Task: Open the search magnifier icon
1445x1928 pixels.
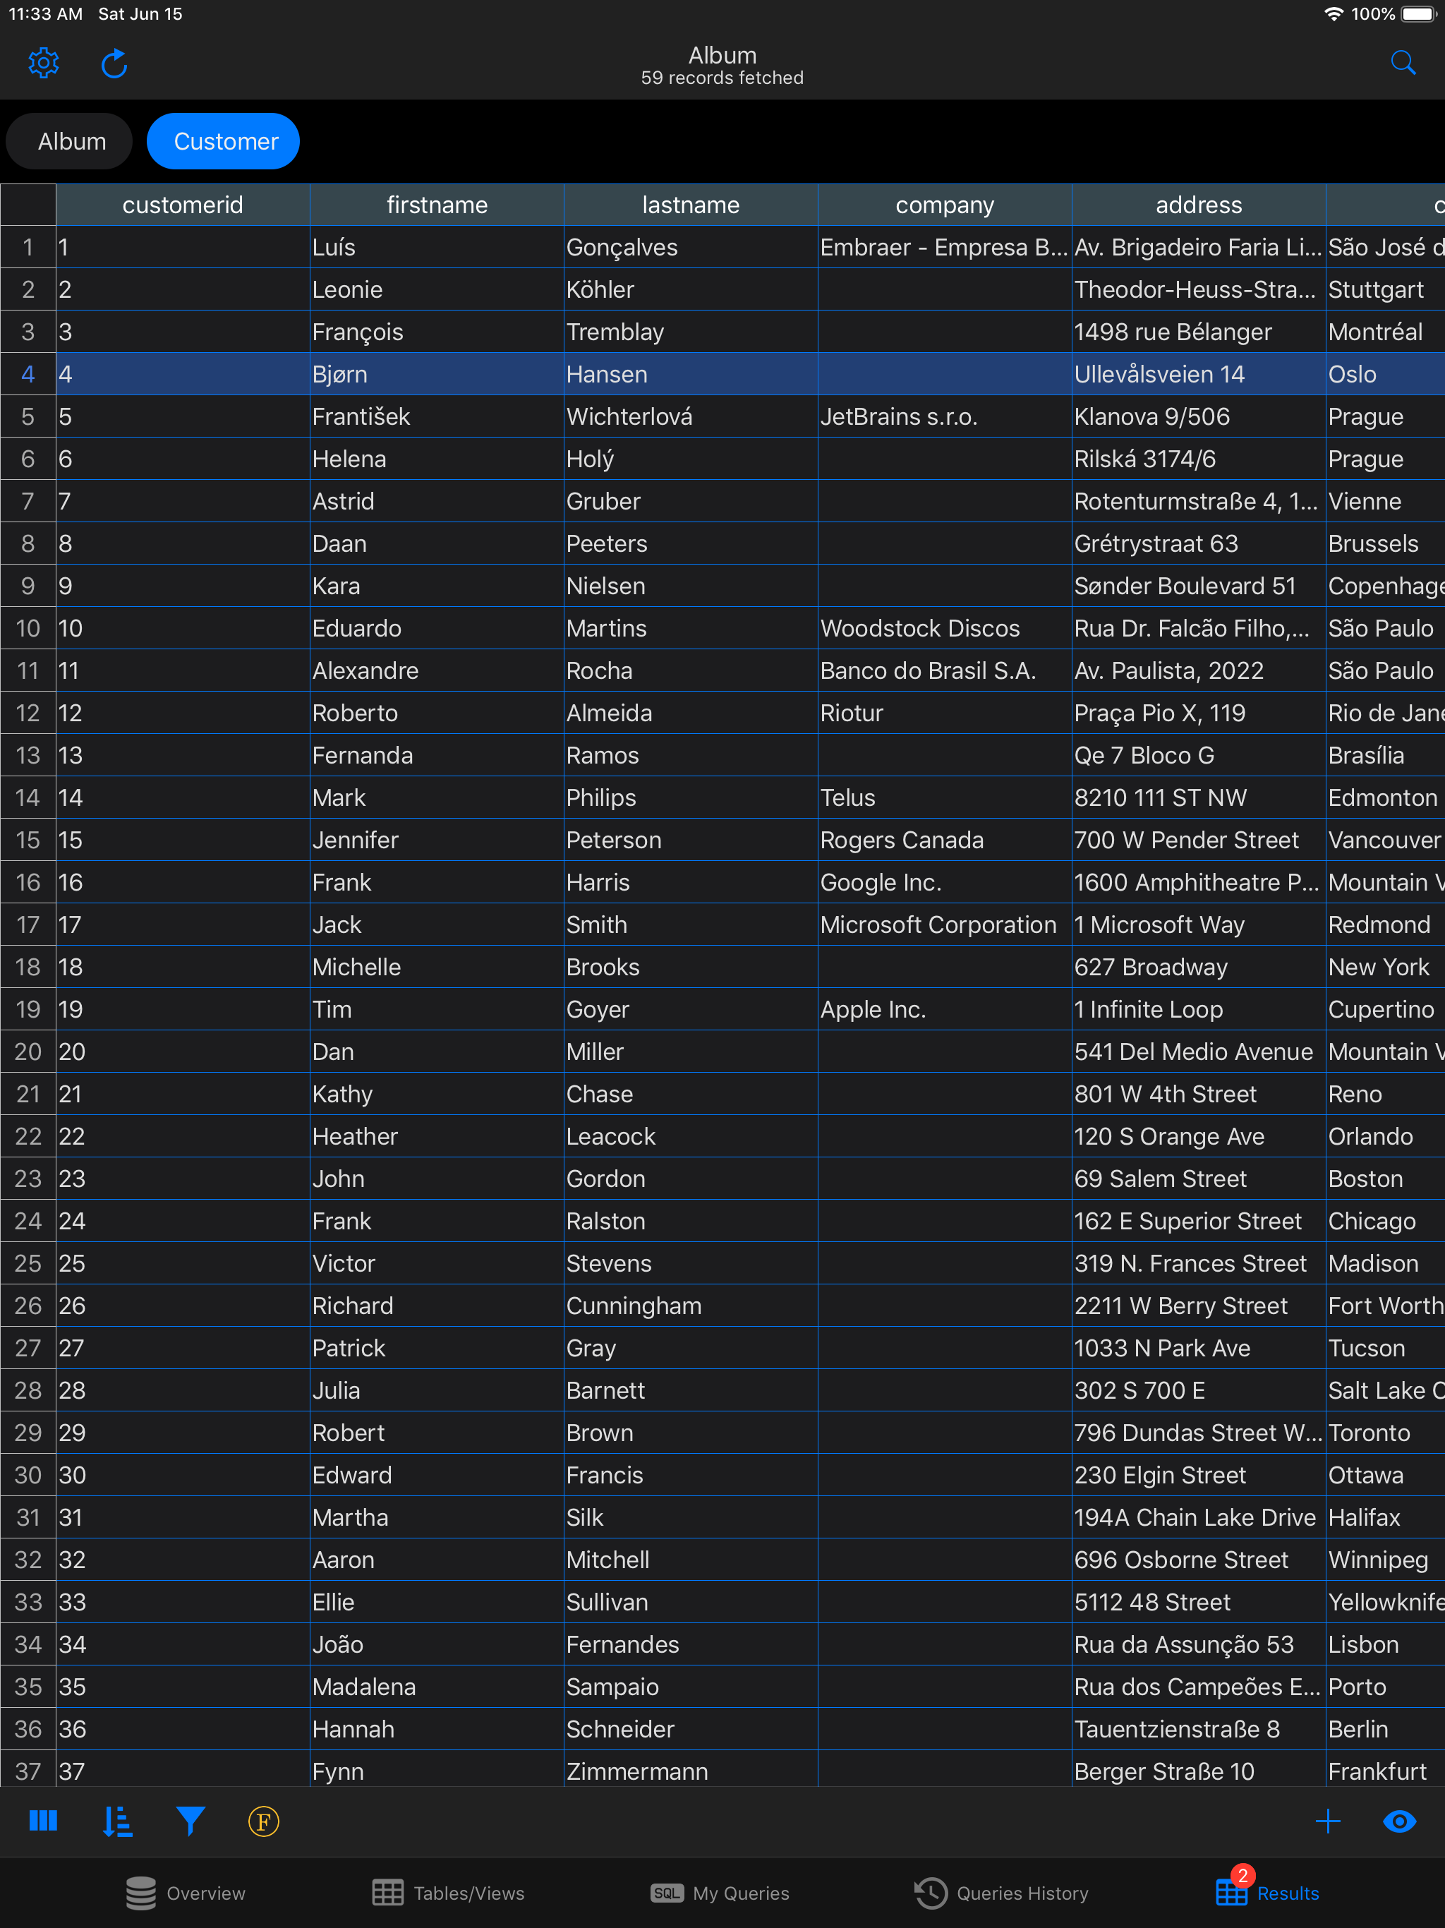Action: pos(1402,63)
